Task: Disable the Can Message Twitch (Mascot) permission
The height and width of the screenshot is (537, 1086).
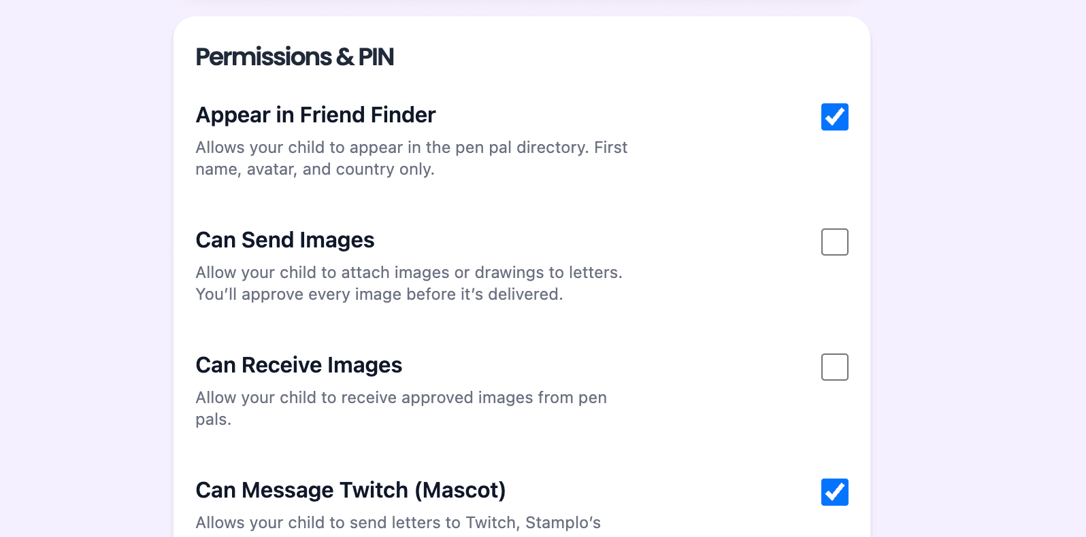Action: (834, 492)
